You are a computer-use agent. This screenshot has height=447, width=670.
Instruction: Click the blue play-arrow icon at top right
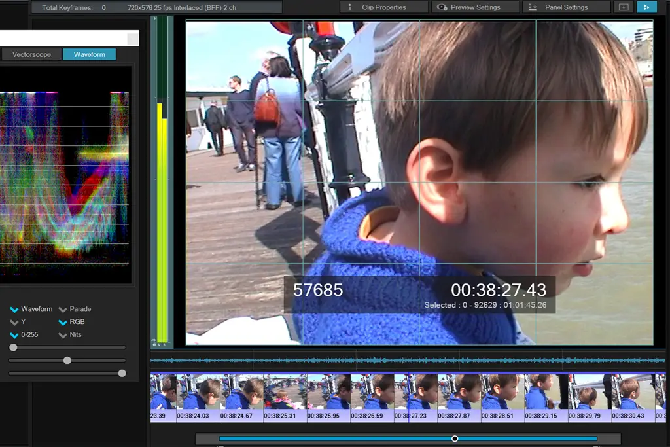tap(646, 7)
